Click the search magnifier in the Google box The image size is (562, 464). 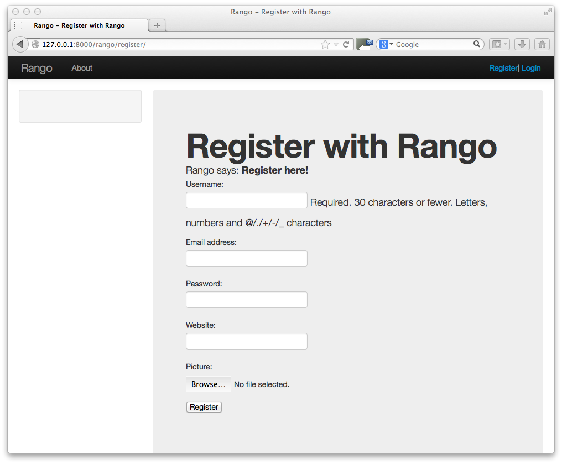[476, 44]
